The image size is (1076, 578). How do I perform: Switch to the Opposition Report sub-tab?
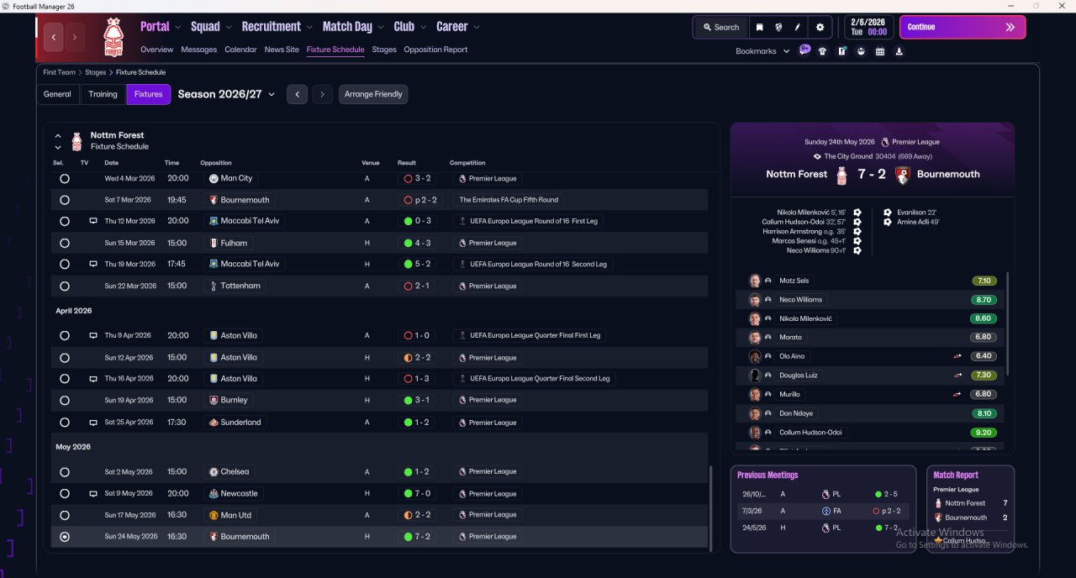[x=435, y=50]
